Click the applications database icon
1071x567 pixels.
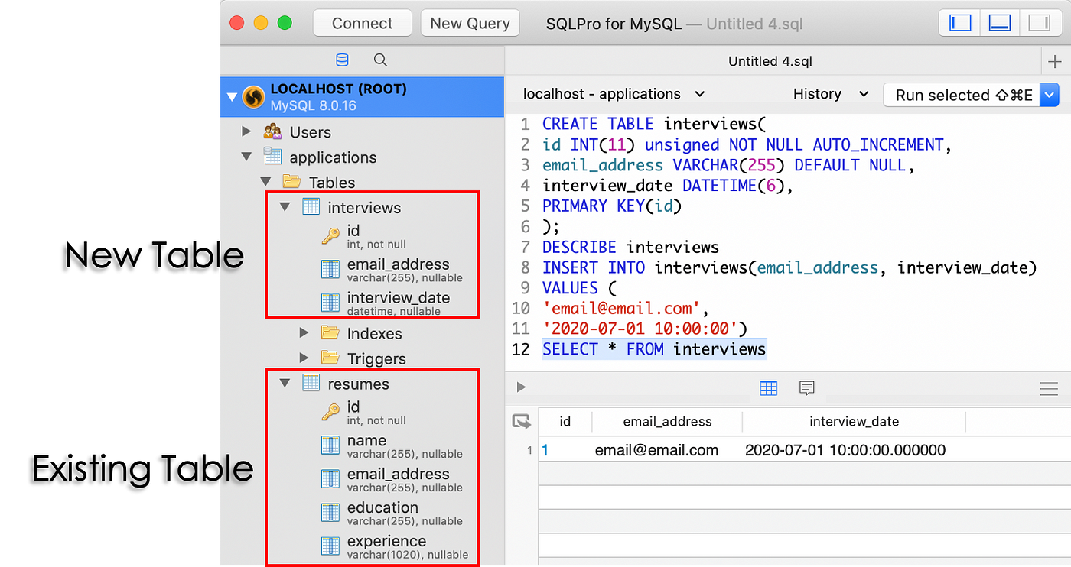272,157
